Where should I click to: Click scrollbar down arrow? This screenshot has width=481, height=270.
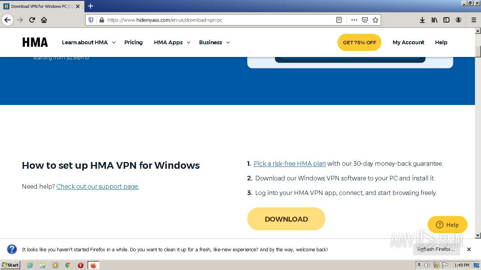(x=478, y=235)
